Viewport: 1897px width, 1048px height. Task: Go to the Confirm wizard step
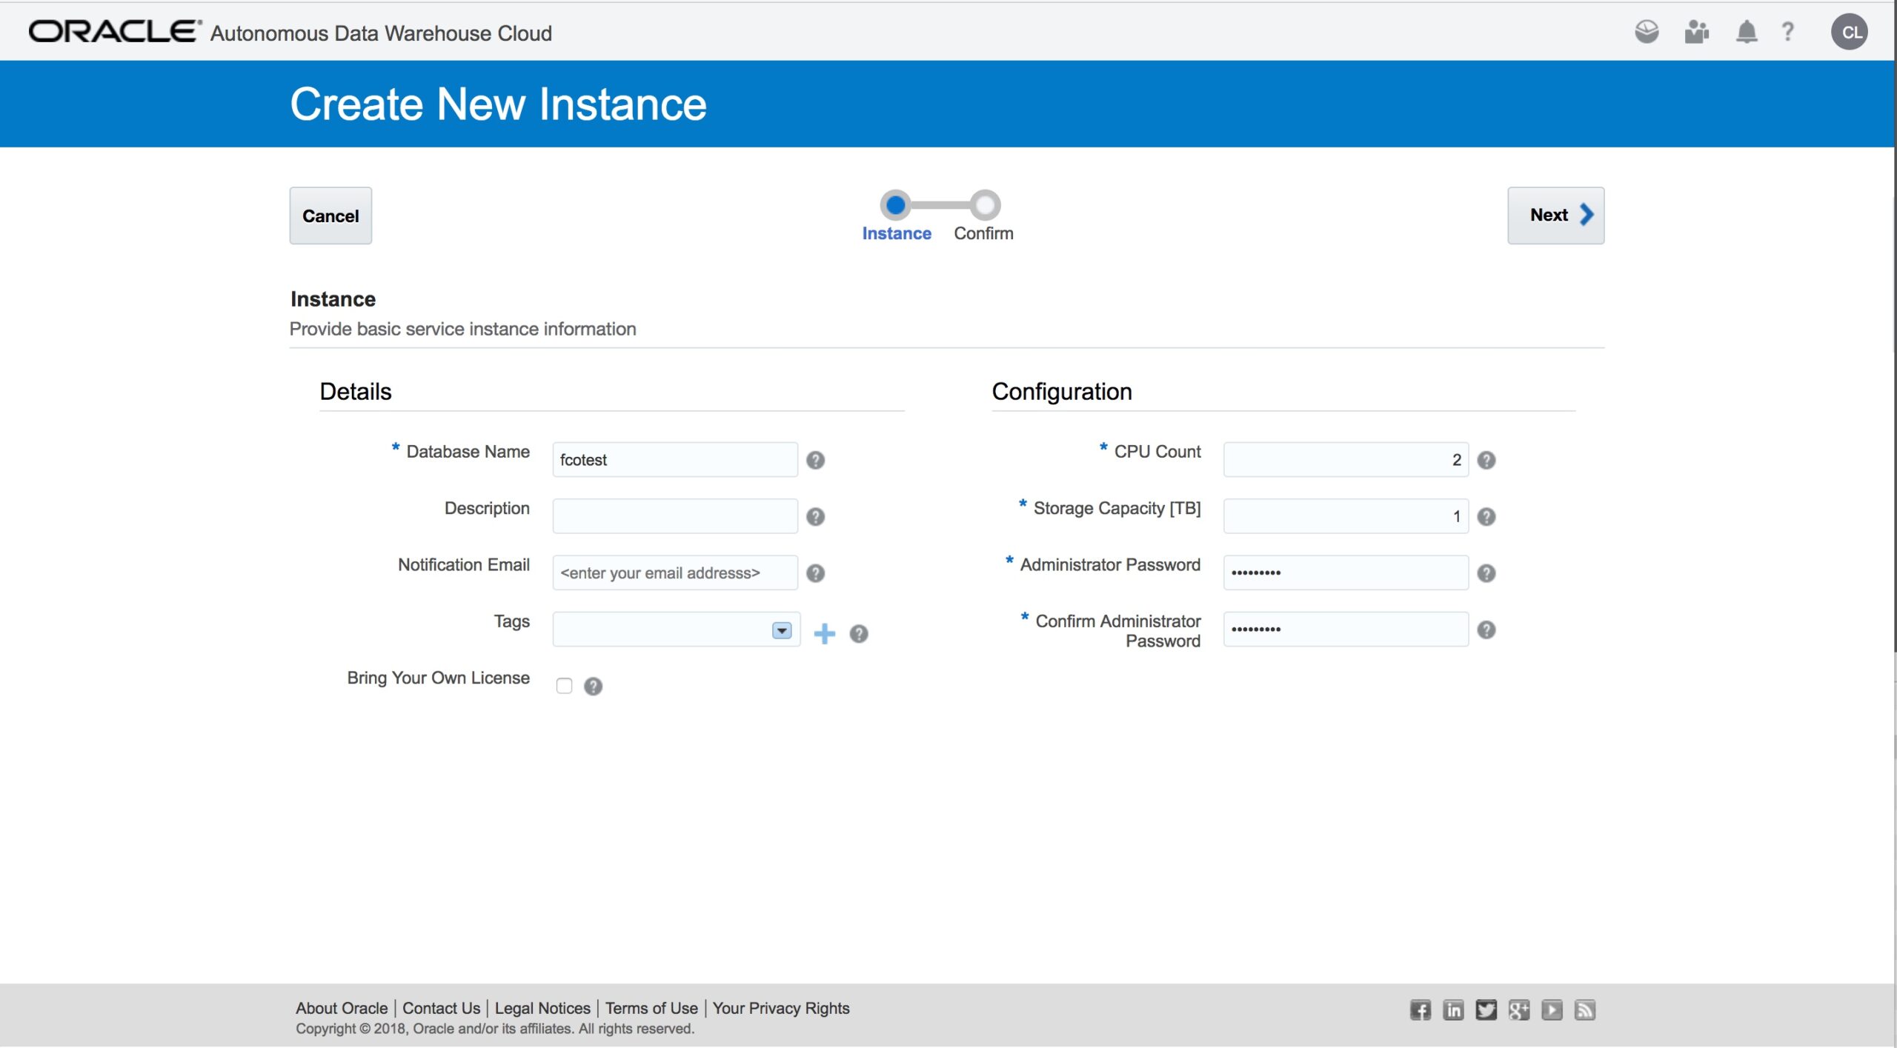point(986,205)
